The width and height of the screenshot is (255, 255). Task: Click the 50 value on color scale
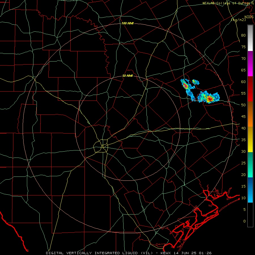pyautogui.click(x=243, y=105)
